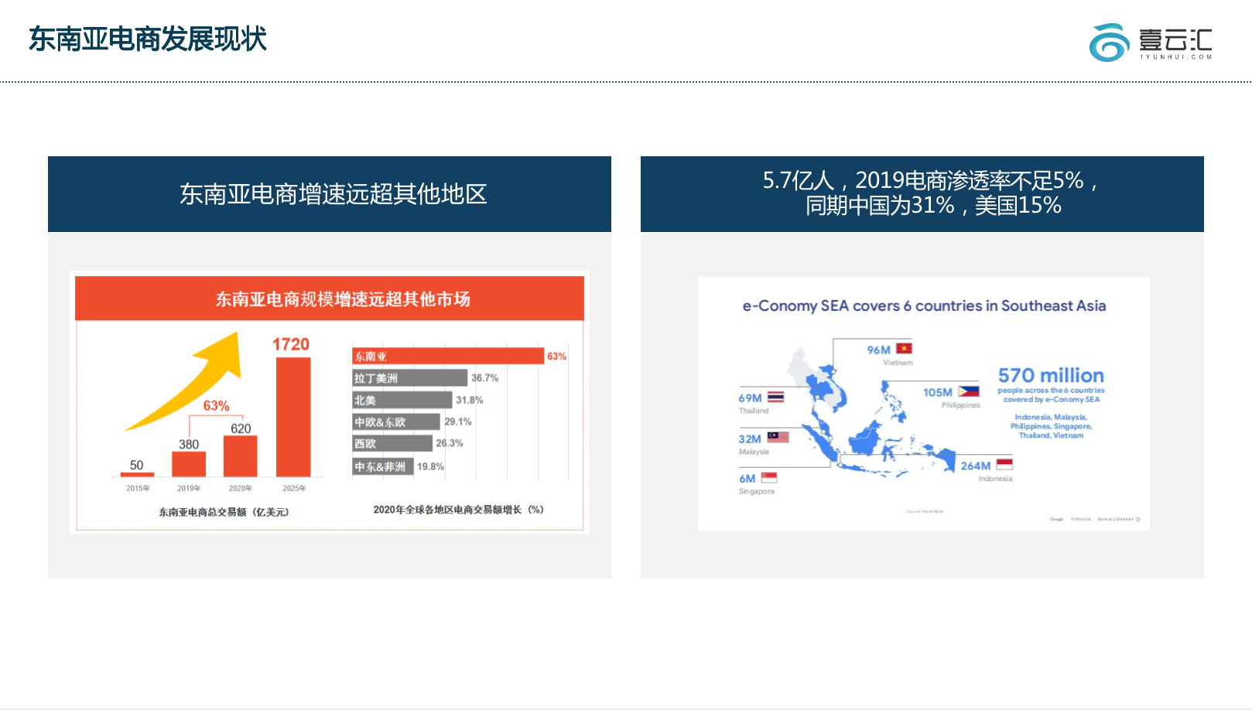Click the Vietnam flag icon
Image resolution: width=1252 pixels, height=710 pixels.
[x=904, y=349]
